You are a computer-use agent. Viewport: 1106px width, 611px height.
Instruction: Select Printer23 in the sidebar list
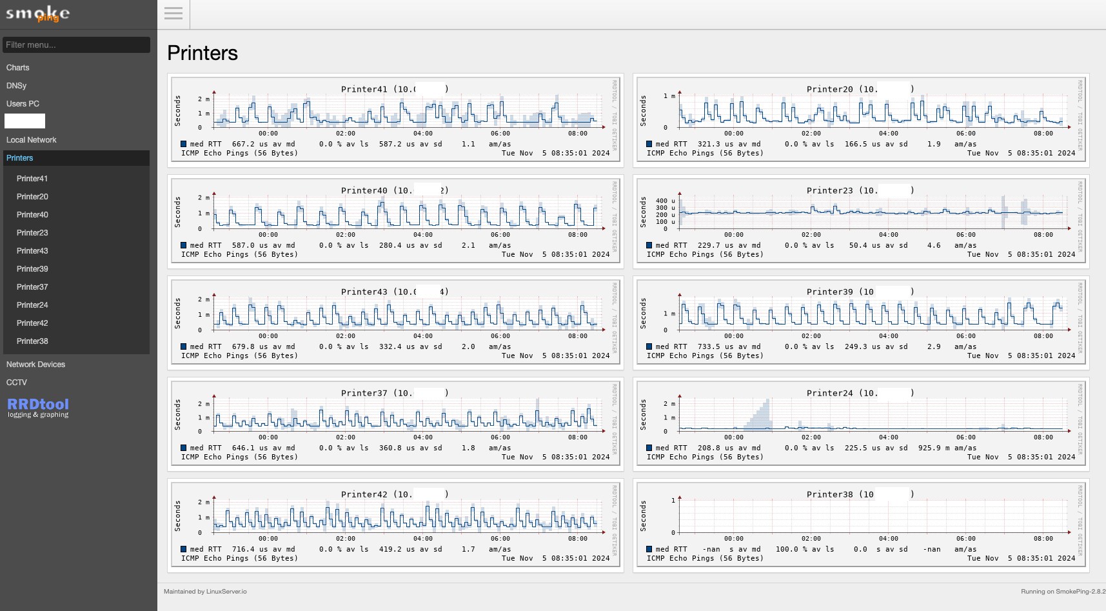32,233
